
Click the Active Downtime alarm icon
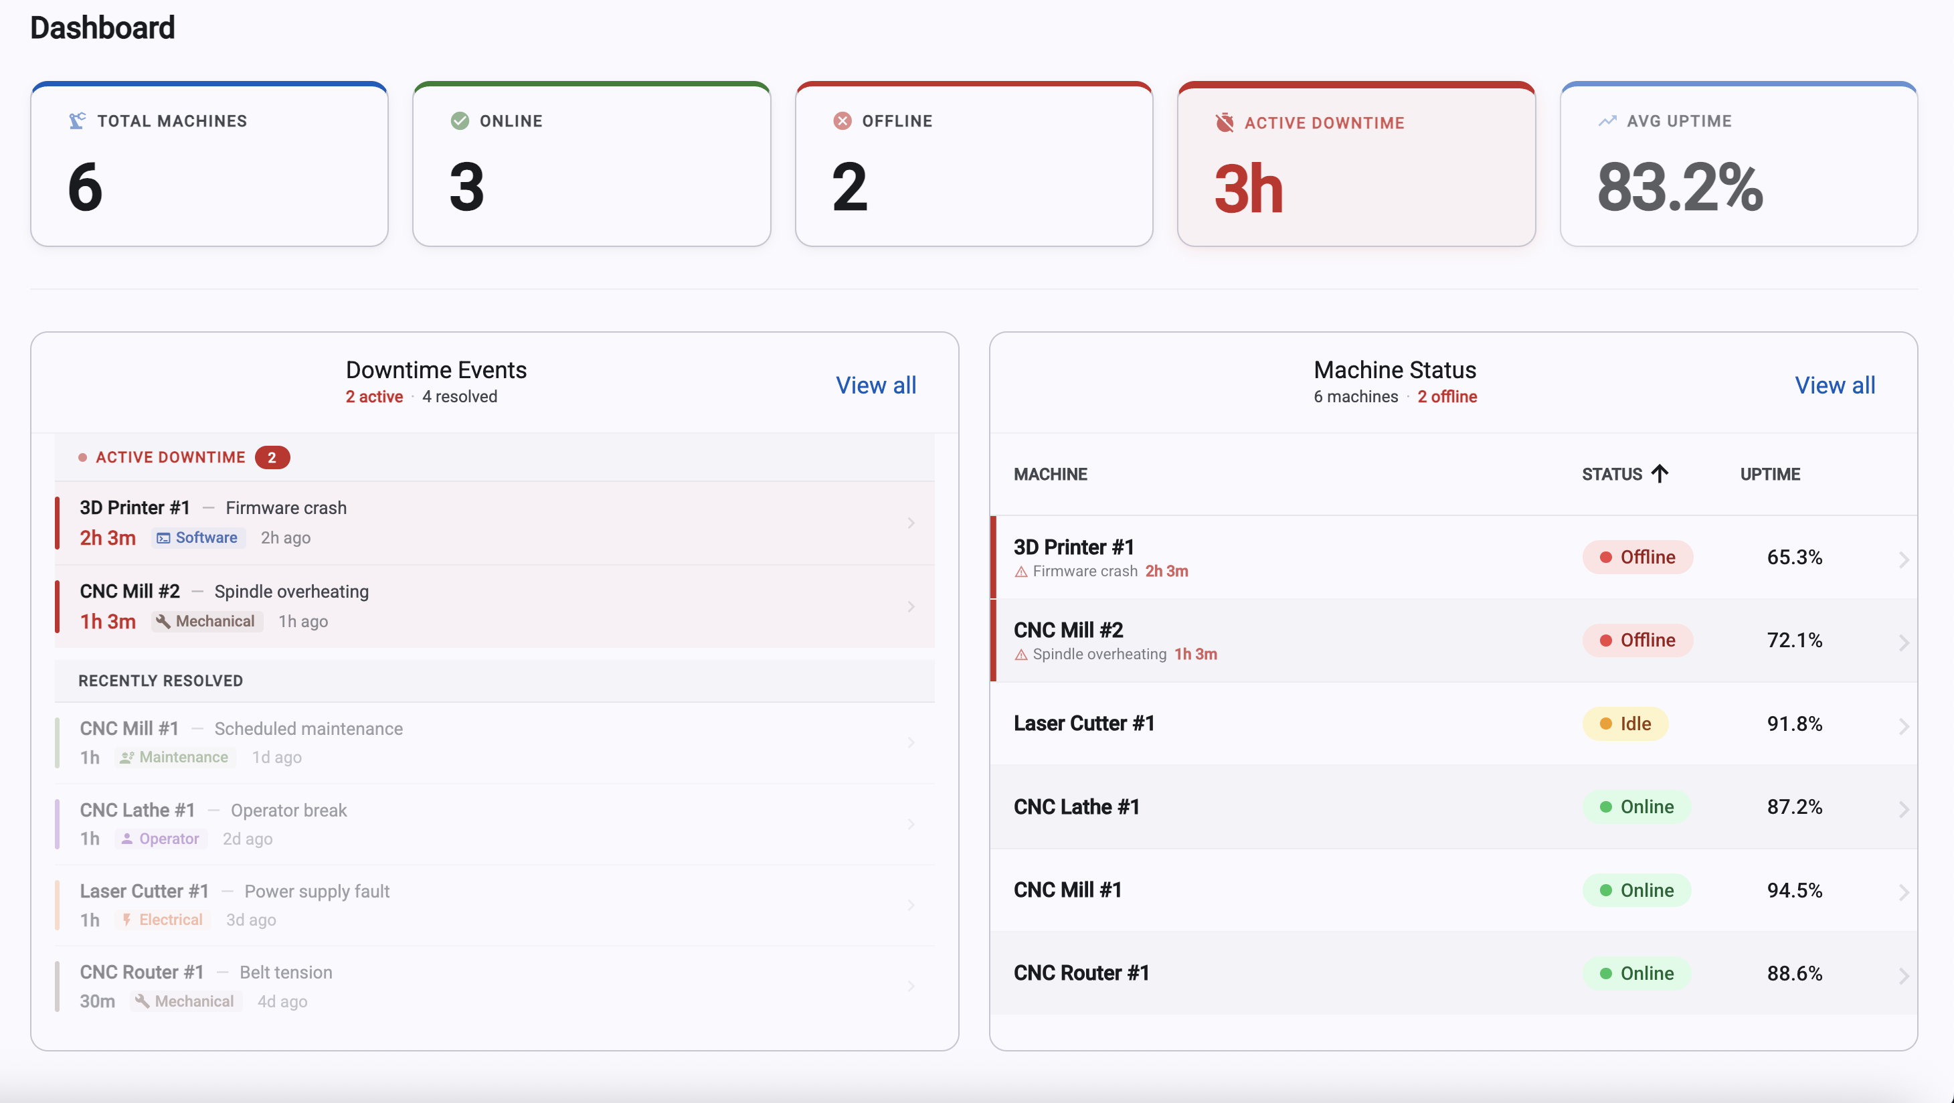coord(1223,122)
